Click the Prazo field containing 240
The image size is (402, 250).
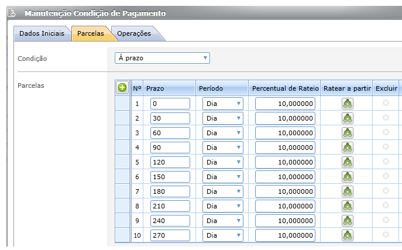tap(170, 221)
